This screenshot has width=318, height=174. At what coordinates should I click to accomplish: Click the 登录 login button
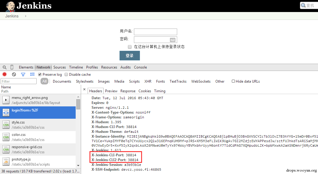tap(130, 56)
